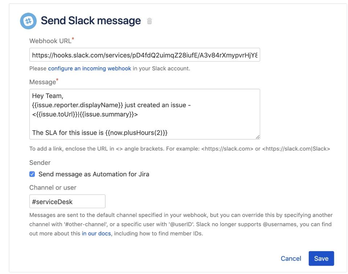Click inside the Message text area
The width and height of the screenshot is (348, 274).
[x=144, y=114]
